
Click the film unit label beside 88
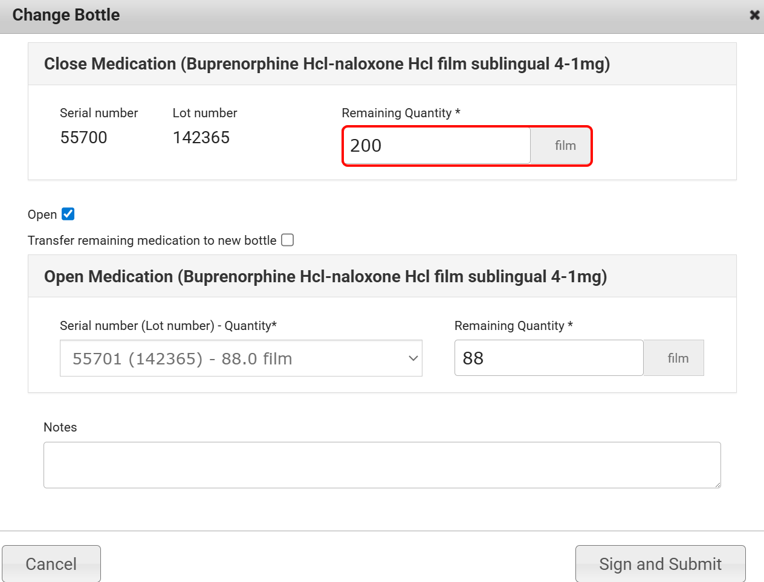coord(678,358)
